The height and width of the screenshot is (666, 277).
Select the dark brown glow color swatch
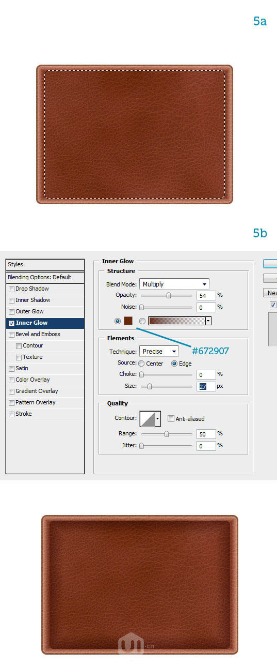point(128,321)
